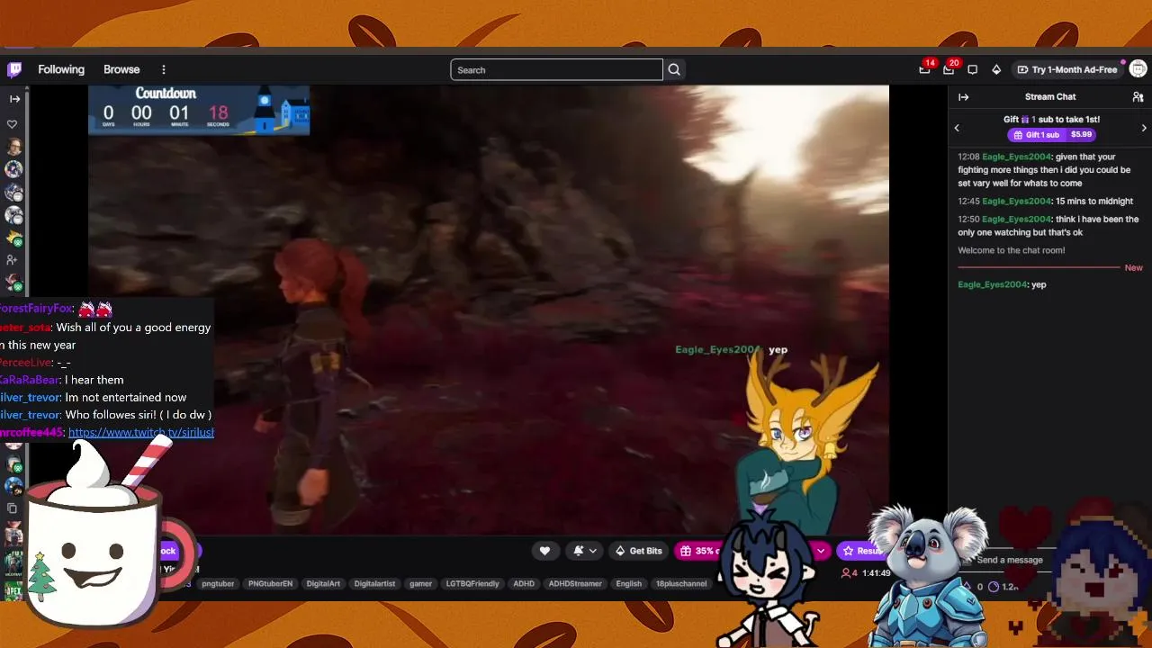Click the twitch.tv link in overlay chat
Viewport: 1152px width, 648px height.
click(x=141, y=433)
